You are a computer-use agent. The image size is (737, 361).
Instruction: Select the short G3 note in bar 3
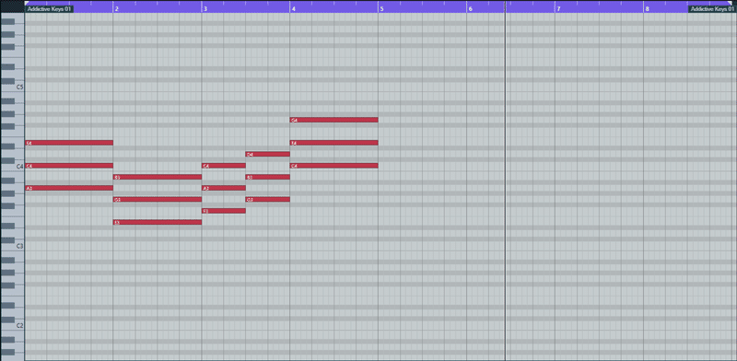pyautogui.click(x=268, y=199)
